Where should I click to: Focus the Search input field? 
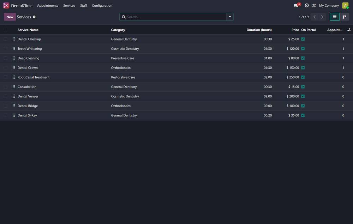click(176, 17)
